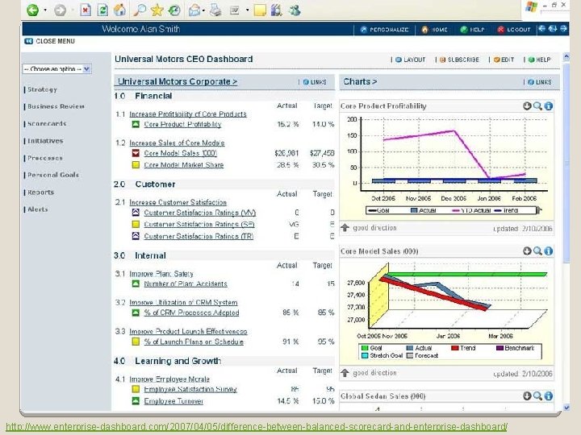Click info icon on Core Product Profitability chart

tap(549, 106)
